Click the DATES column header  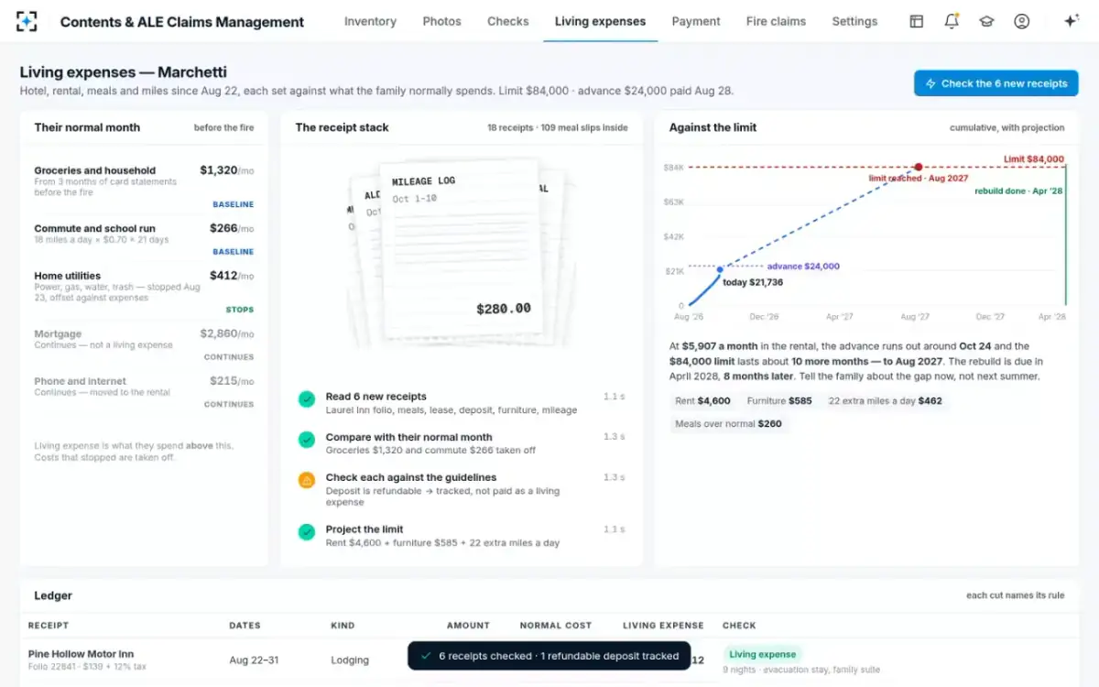click(x=245, y=626)
